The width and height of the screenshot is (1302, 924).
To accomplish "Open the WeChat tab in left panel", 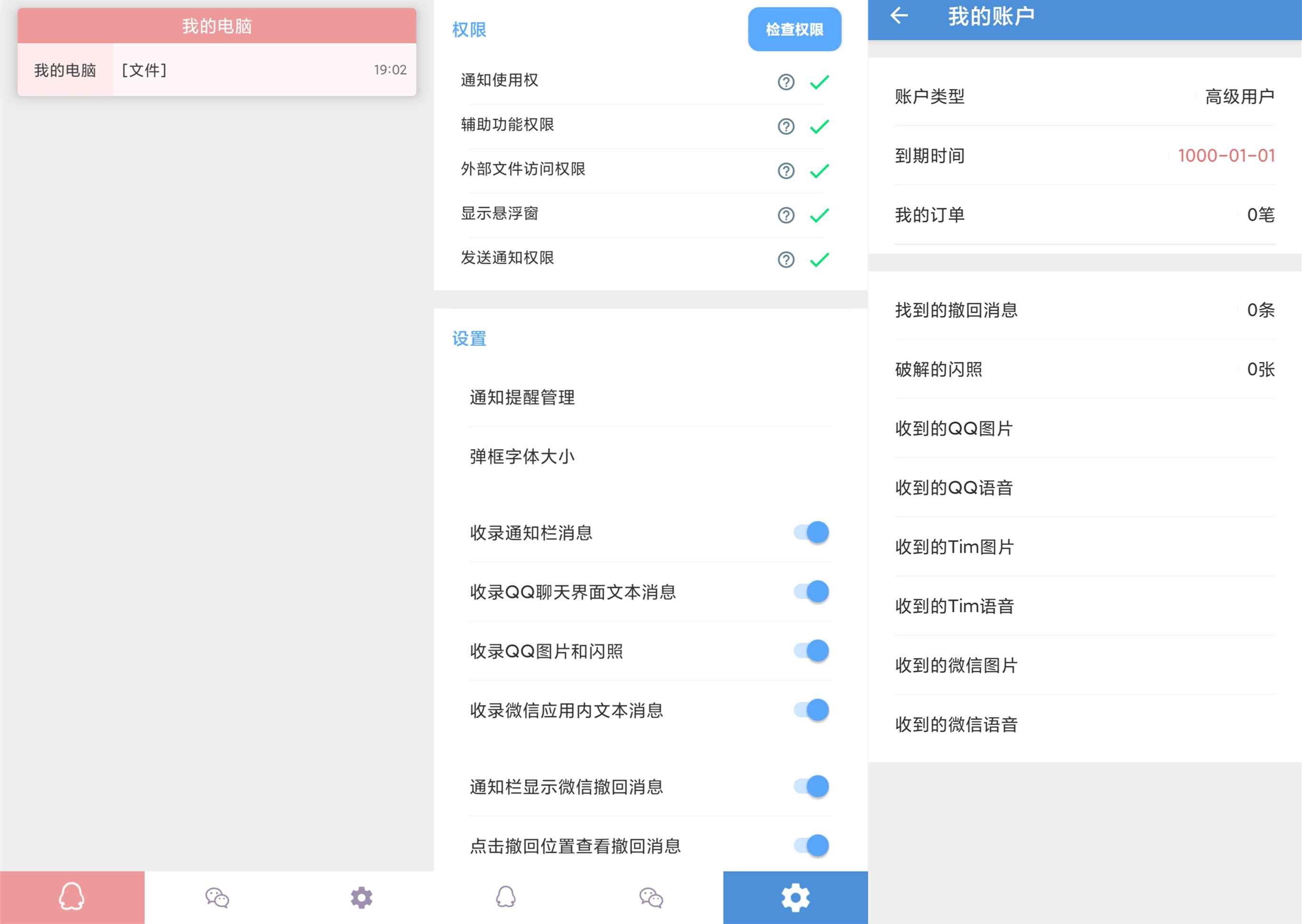I will click(x=217, y=897).
